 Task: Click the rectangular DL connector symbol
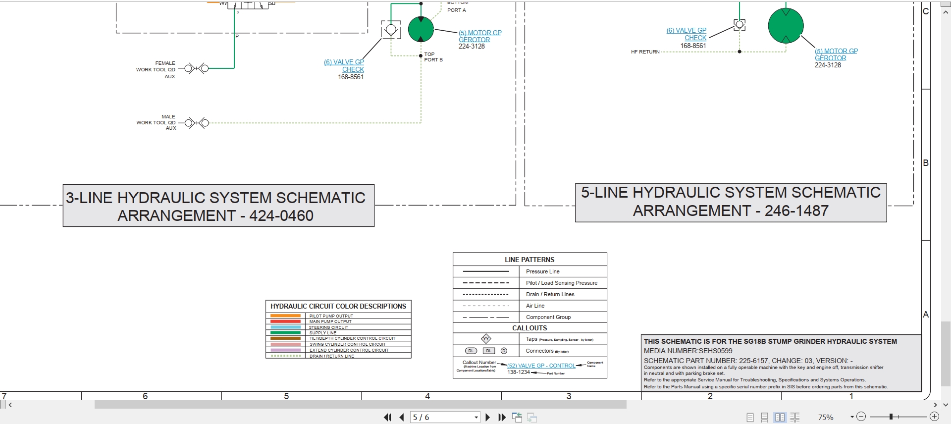tap(488, 351)
